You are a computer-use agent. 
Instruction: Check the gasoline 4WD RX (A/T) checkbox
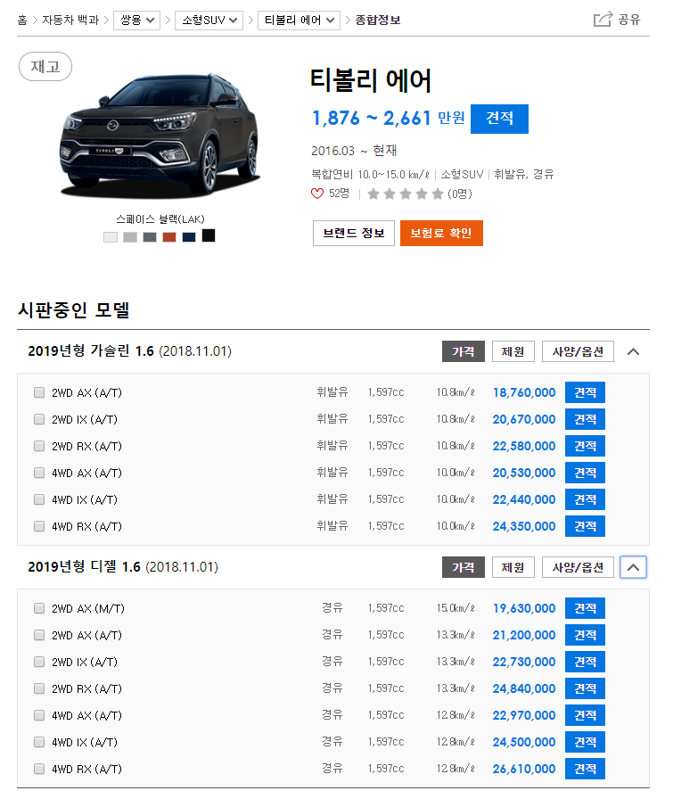[39, 526]
